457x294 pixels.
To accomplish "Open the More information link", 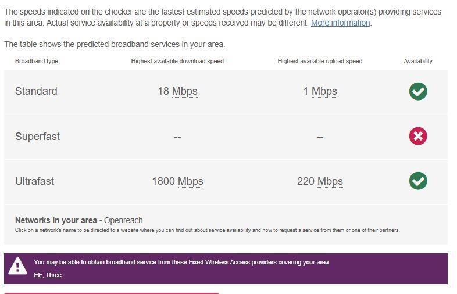I will (340, 23).
